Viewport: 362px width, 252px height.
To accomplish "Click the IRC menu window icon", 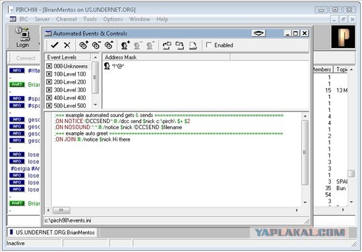I will pos(13,19).
